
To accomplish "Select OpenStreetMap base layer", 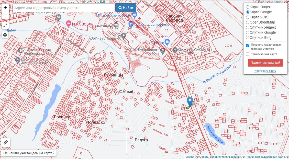I will pyautogui.click(x=248, y=22).
